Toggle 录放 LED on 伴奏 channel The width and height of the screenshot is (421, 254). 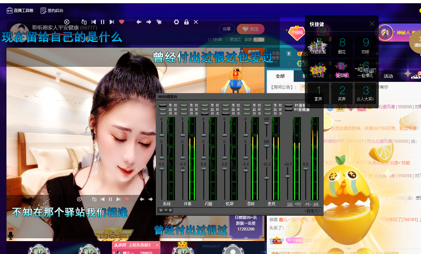tap(184, 105)
